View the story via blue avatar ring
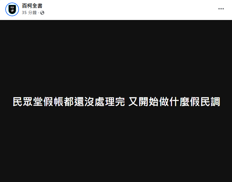Screen dimensions: 232x182 [12, 9]
